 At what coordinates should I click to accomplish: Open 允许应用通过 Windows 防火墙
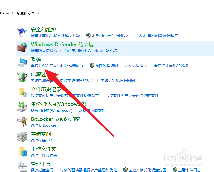(x=90, y=50)
